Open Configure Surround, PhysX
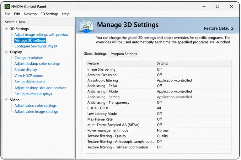241x160 pixels. click(x=36, y=46)
